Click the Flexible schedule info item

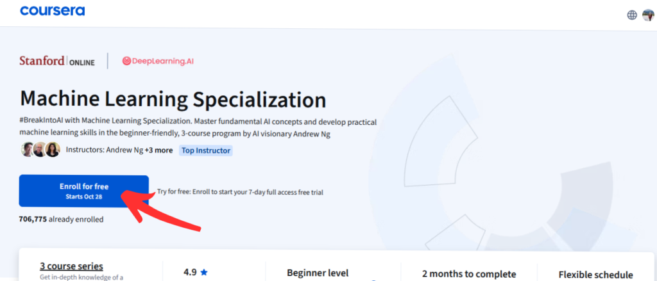click(x=595, y=274)
